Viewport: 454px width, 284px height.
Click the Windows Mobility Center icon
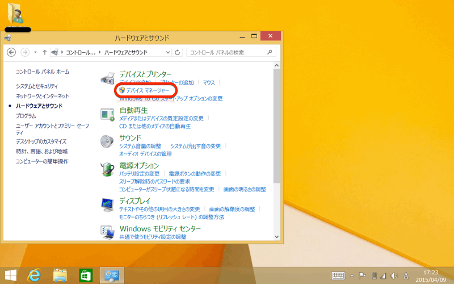107,231
